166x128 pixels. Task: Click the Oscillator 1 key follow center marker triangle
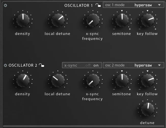pos(148,11)
